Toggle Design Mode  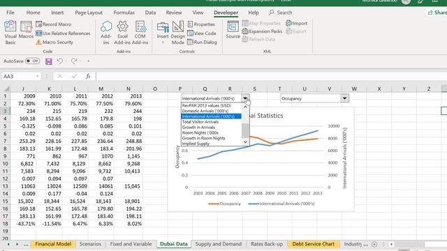click(177, 33)
